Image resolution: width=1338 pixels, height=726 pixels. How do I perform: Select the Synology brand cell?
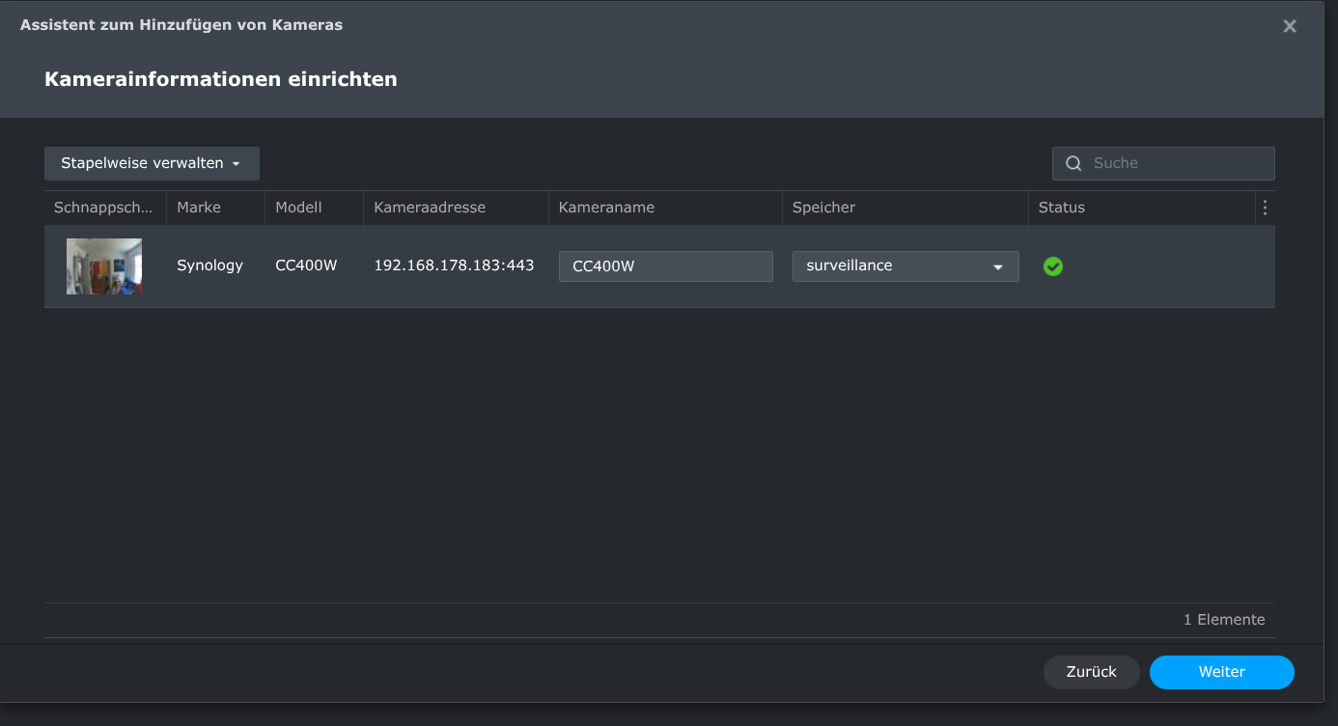[209, 265]
